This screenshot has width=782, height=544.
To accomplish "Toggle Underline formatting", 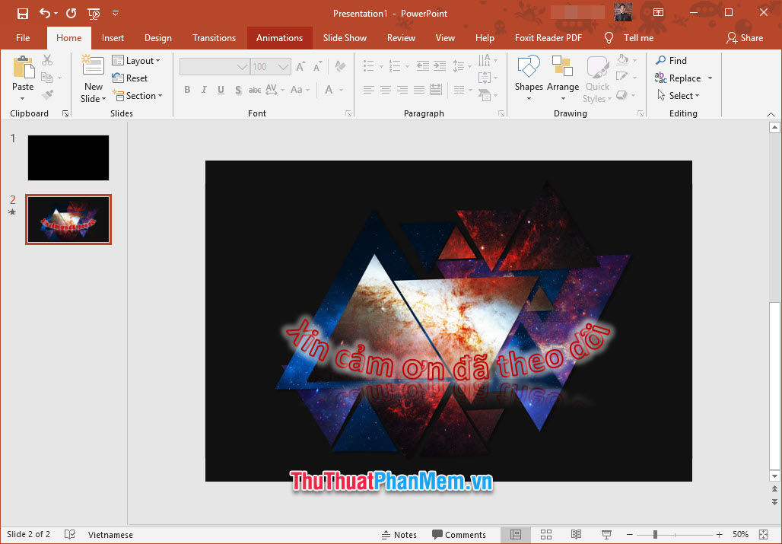I will 220,90.
